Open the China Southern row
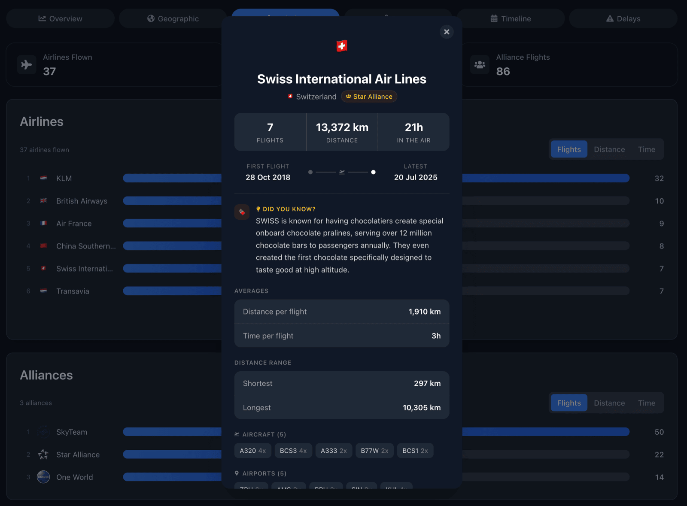This screenshot has height=506, width=687. (342, 246)
